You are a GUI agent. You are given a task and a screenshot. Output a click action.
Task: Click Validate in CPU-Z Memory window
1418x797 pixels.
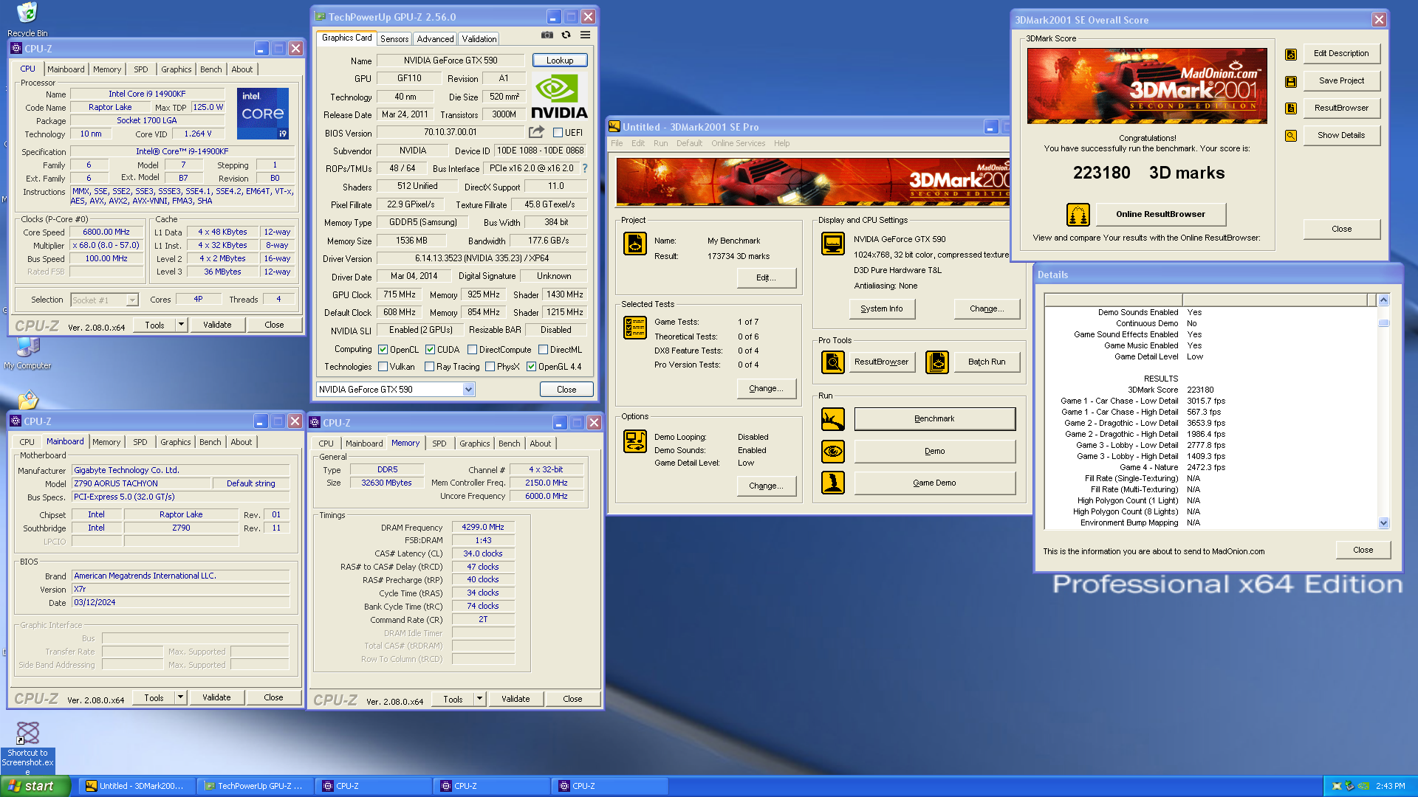[x=516, y=699]
